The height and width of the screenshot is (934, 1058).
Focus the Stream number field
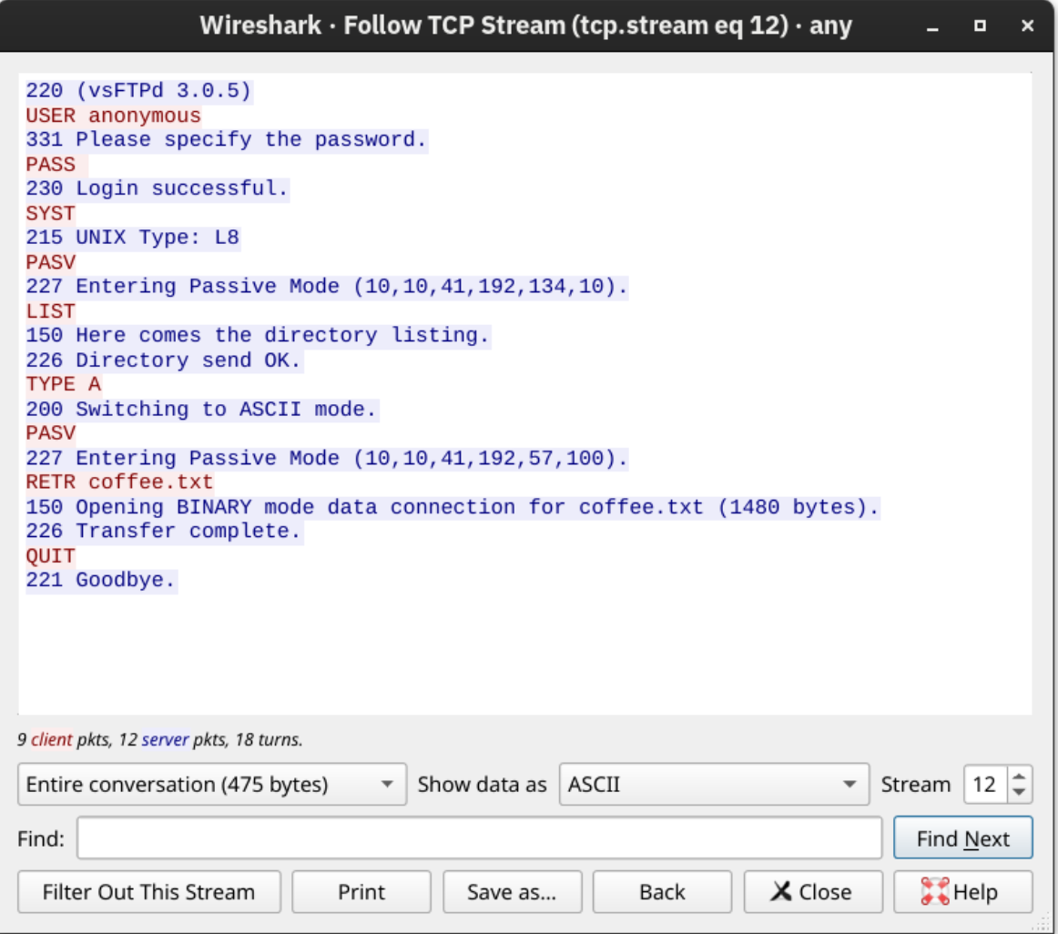point(985,784)
